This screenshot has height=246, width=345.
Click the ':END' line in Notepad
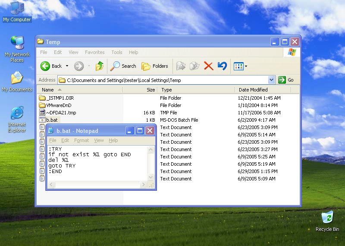(x=55, y=171)
